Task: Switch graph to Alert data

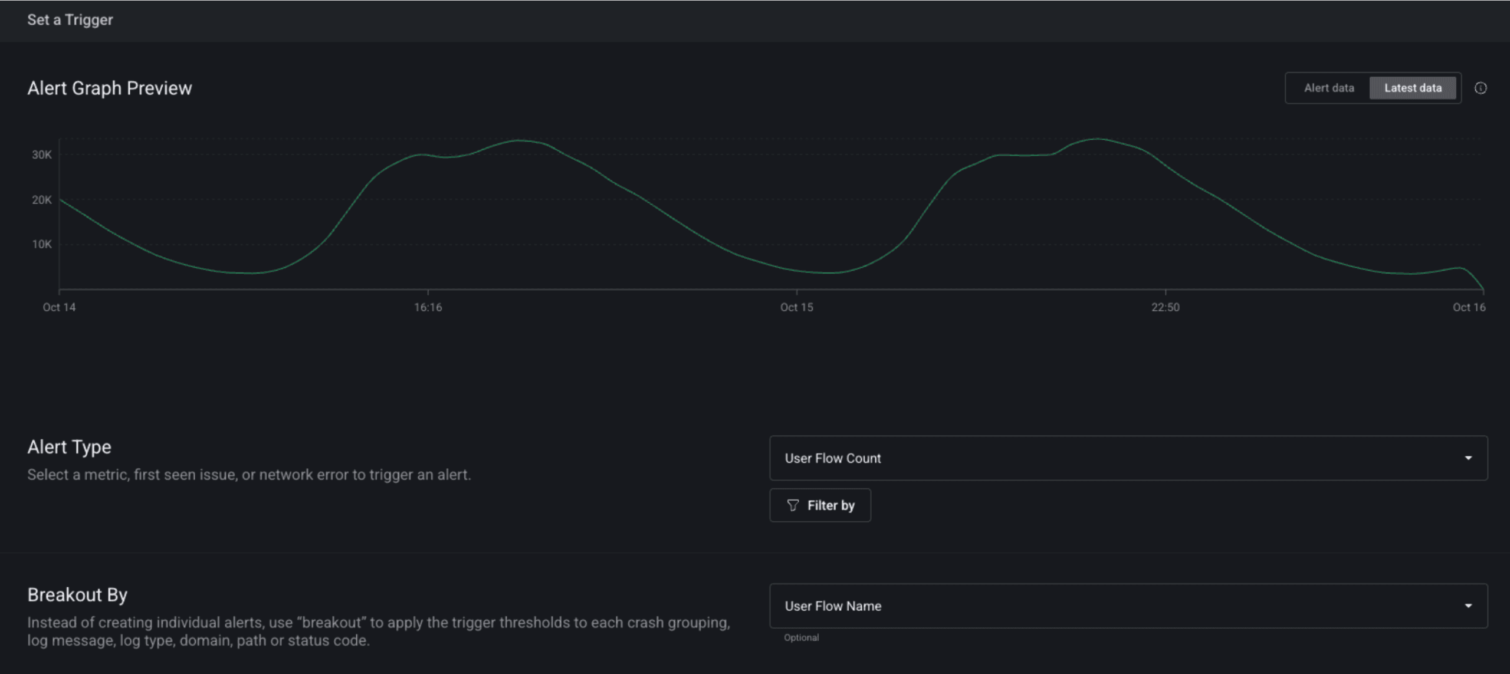Action: click(1329, 88)
